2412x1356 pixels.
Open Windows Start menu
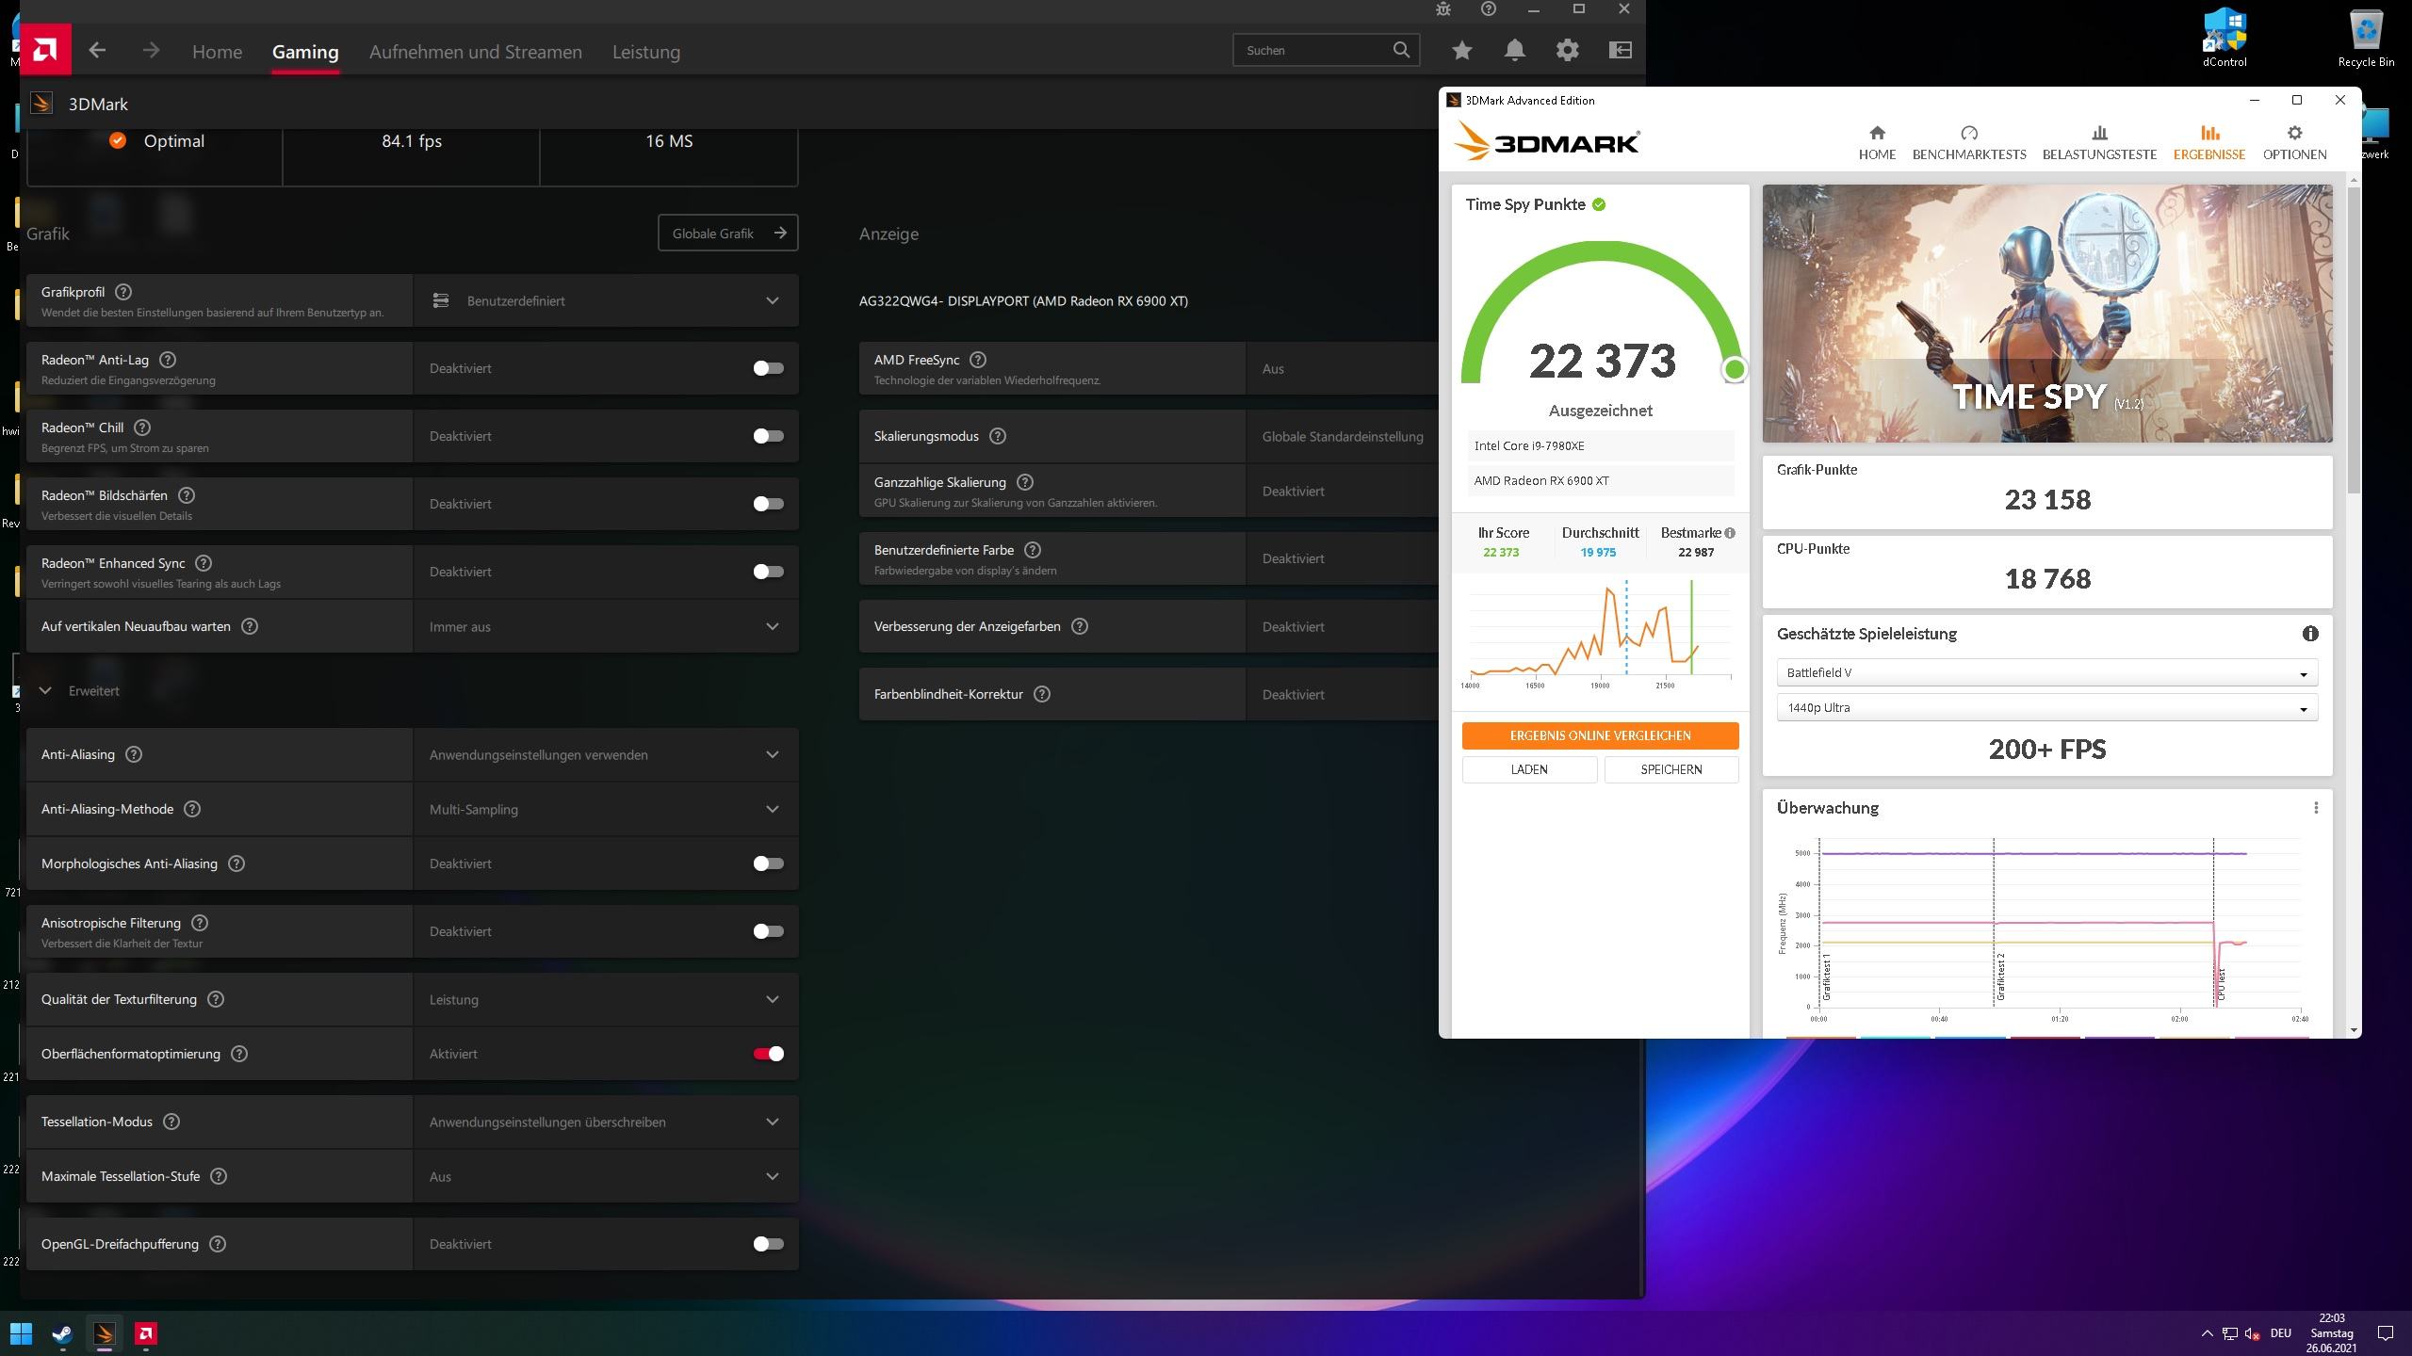coord(21,1333)
